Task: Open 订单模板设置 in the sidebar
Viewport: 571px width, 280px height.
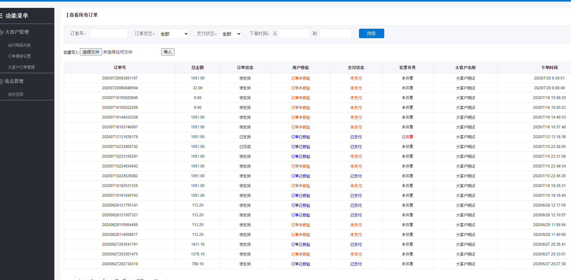Action: 20,56
